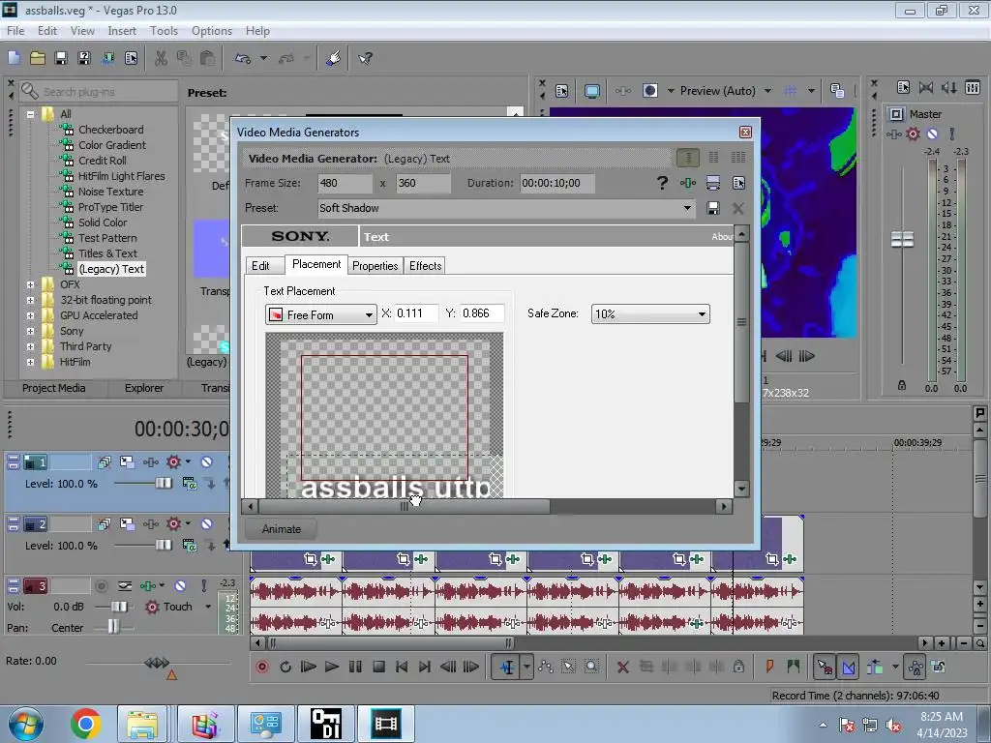Viewport: 991px width, 743px height.
Task: Click track 2 track motion icon
Action: click(x=127, y=524)
